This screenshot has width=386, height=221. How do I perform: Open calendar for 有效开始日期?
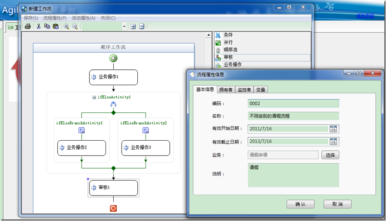pos(333,129)
